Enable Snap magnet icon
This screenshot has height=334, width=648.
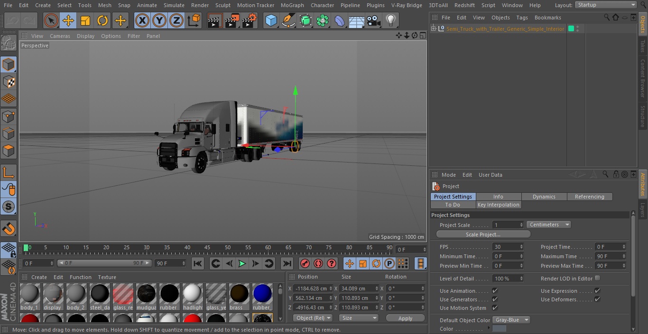tap(9, 228)
